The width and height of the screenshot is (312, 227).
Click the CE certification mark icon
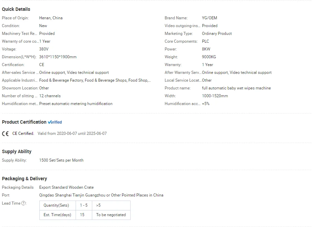[5, 133]
